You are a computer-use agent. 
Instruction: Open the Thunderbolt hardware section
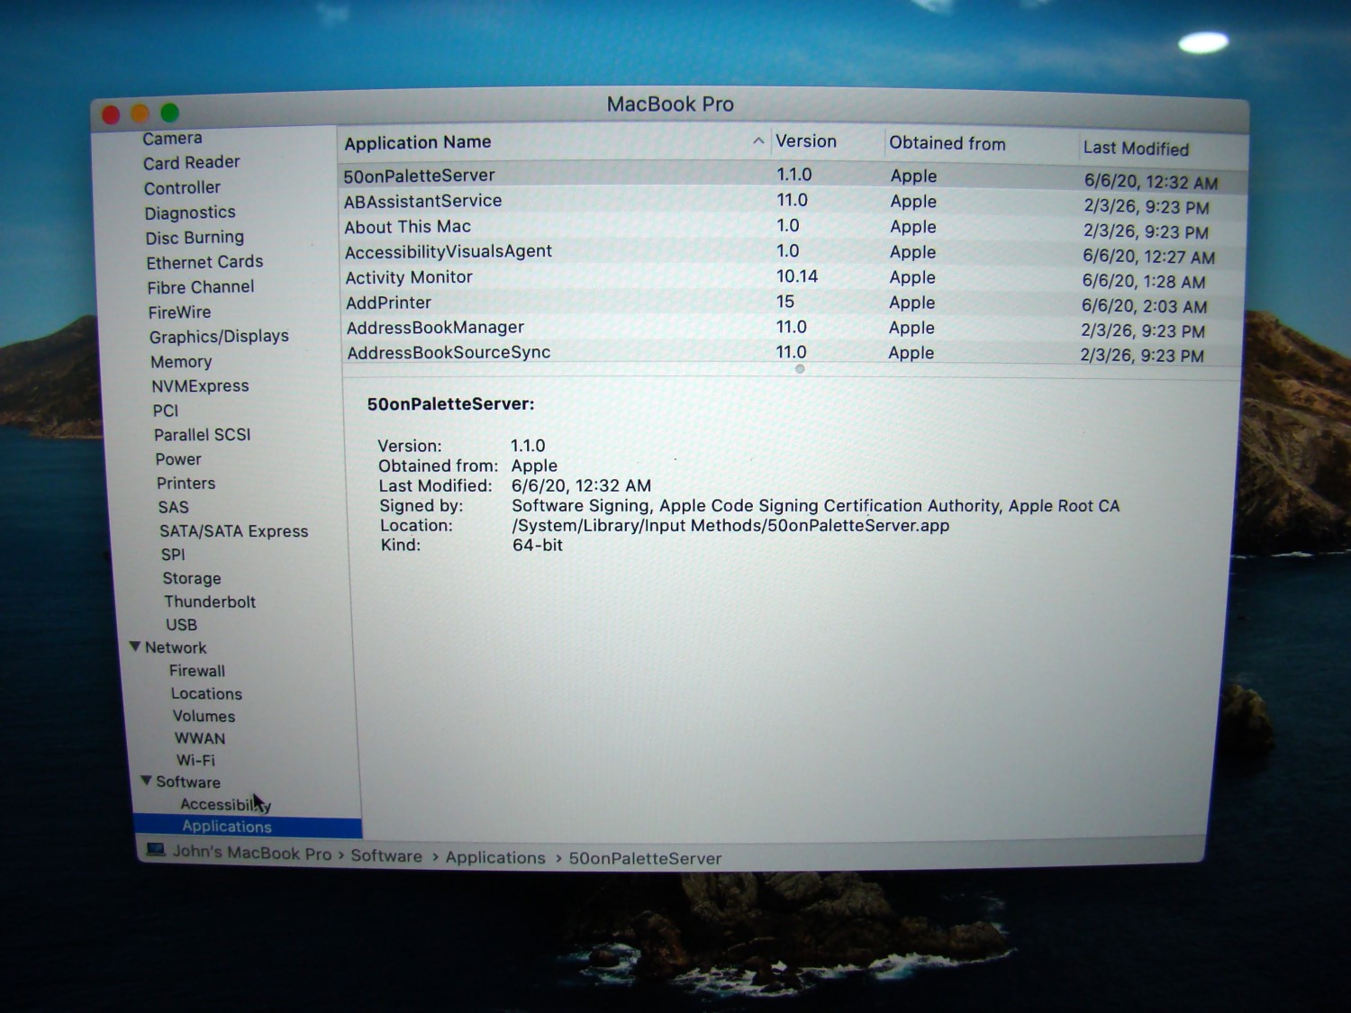pyautogui.click(x=210, y=601)
